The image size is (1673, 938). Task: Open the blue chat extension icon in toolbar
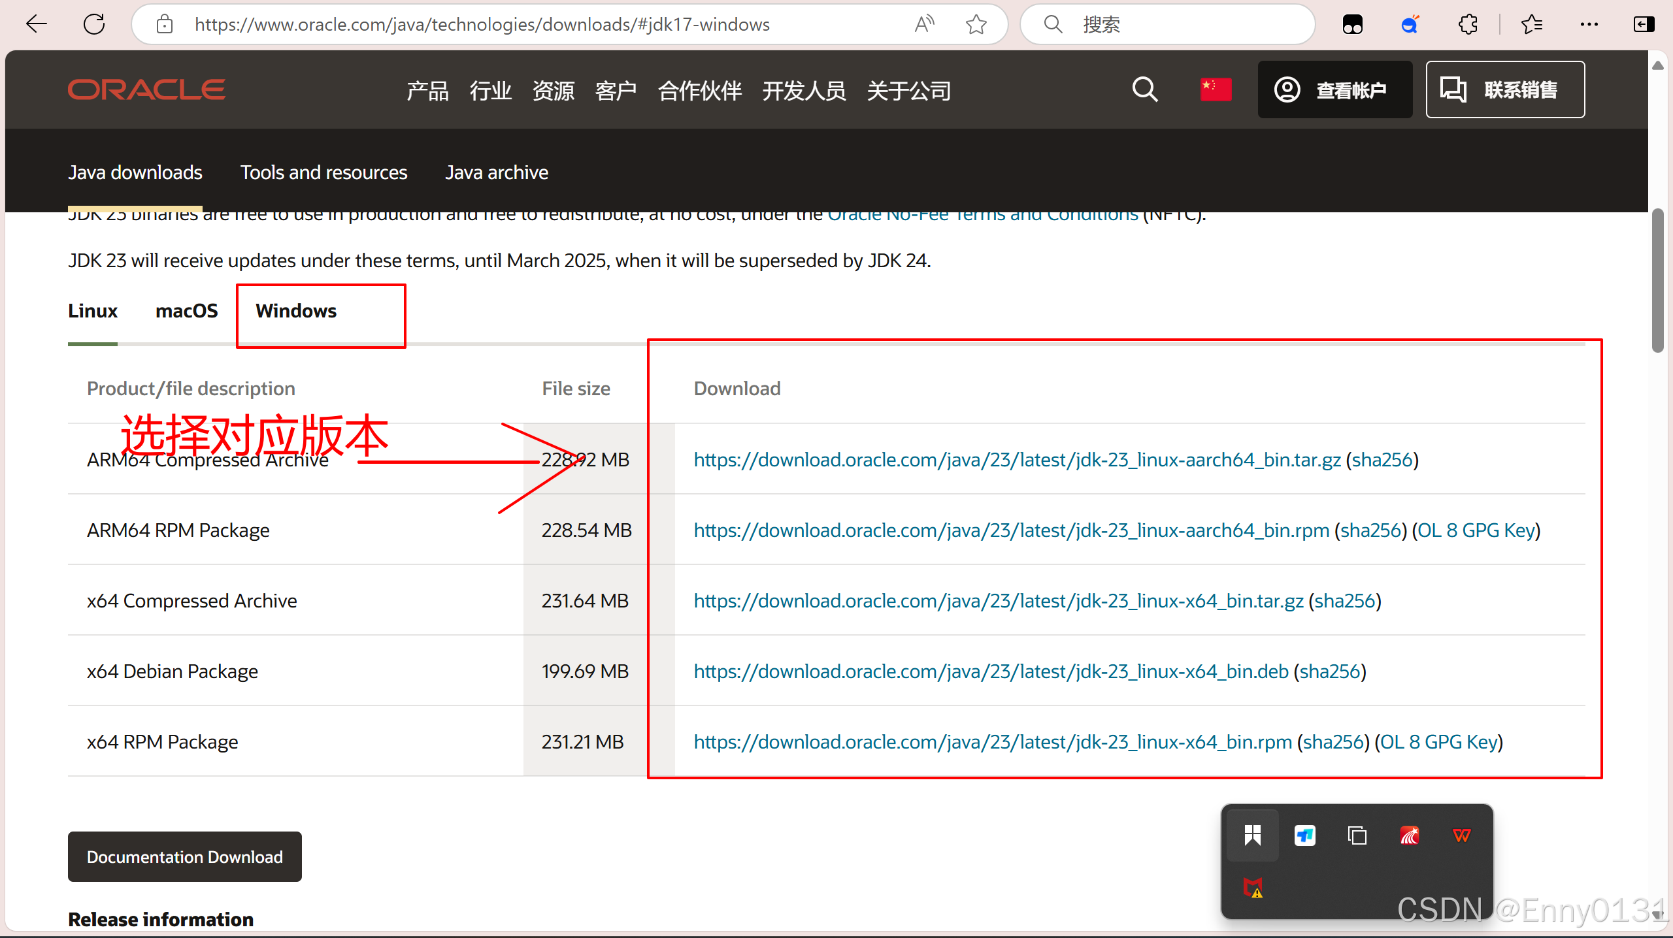click(1410, 25)
